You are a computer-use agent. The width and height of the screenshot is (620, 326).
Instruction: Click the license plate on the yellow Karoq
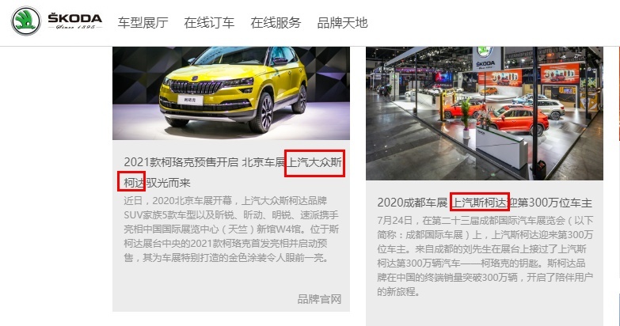coord(190,100)
